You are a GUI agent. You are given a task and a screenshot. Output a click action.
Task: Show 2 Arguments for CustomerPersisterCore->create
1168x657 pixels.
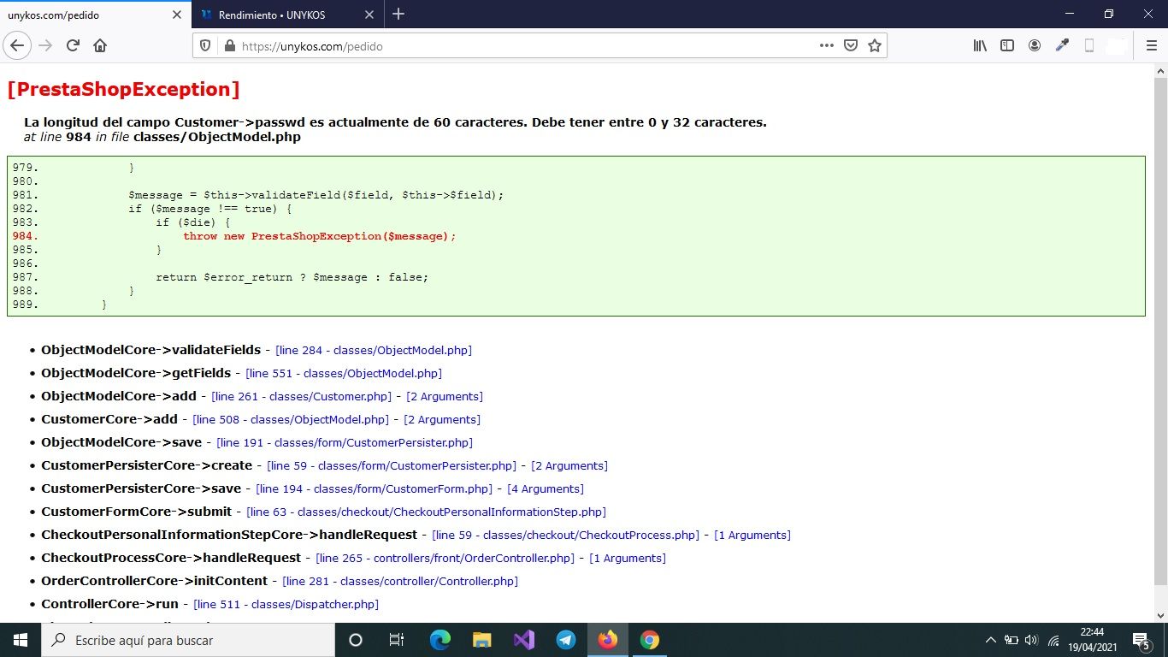(x=569, y=465)
